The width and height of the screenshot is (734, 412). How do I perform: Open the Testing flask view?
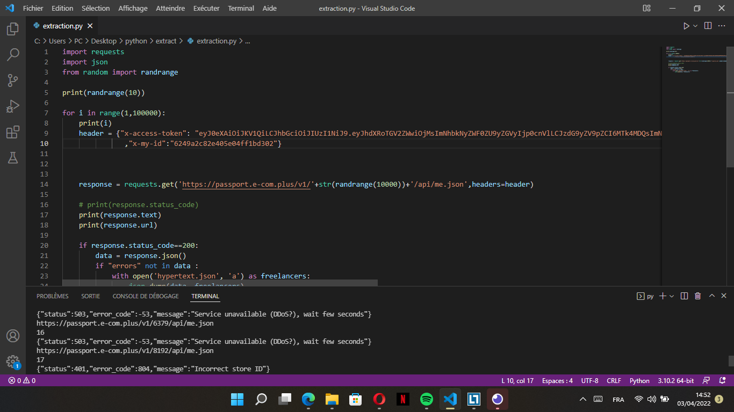coord(13,158)
